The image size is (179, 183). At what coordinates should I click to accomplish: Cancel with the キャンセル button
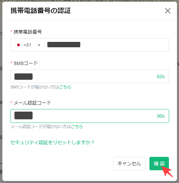click(129, 164)
